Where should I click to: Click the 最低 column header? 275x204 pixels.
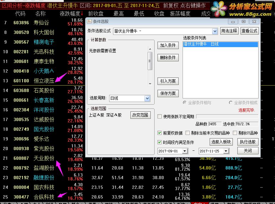(139, 14)
